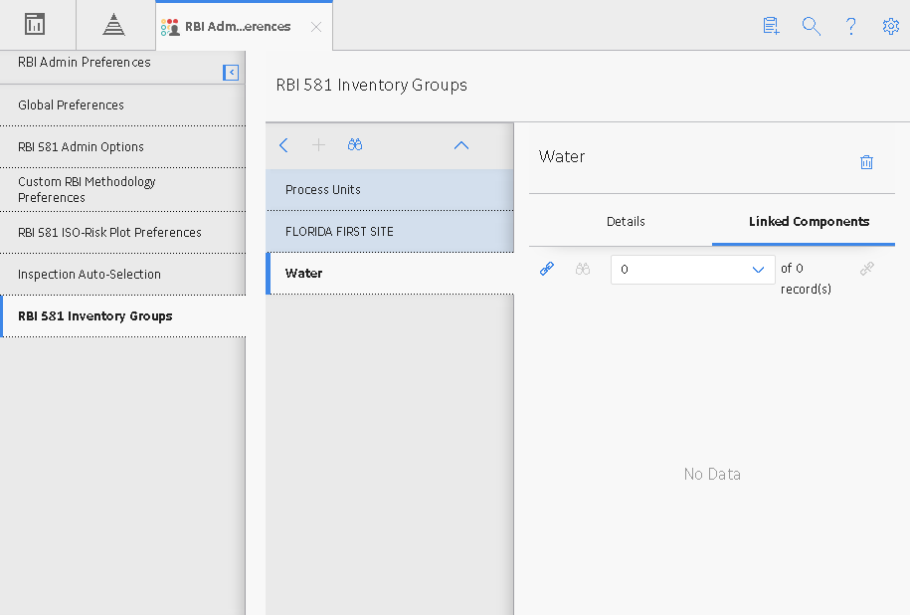Open the asset hierarchy pyramid icon
Screen dimensions: 910x615
pyautogui.click(x=113, y=25)
